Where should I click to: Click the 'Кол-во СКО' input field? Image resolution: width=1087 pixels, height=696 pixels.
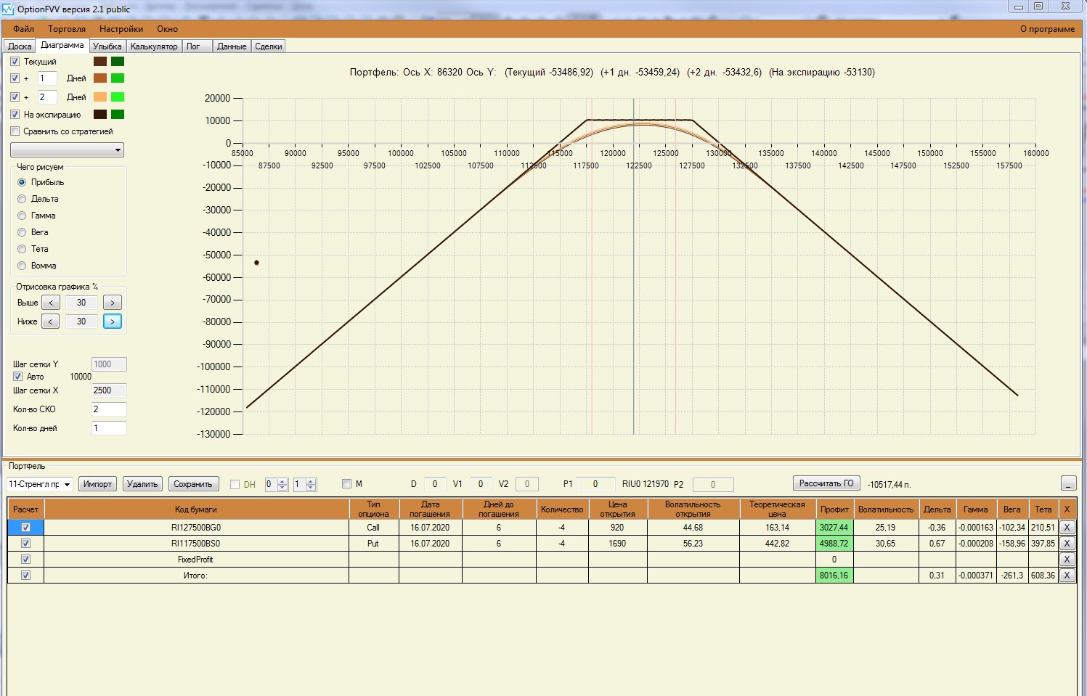point(109,409)
